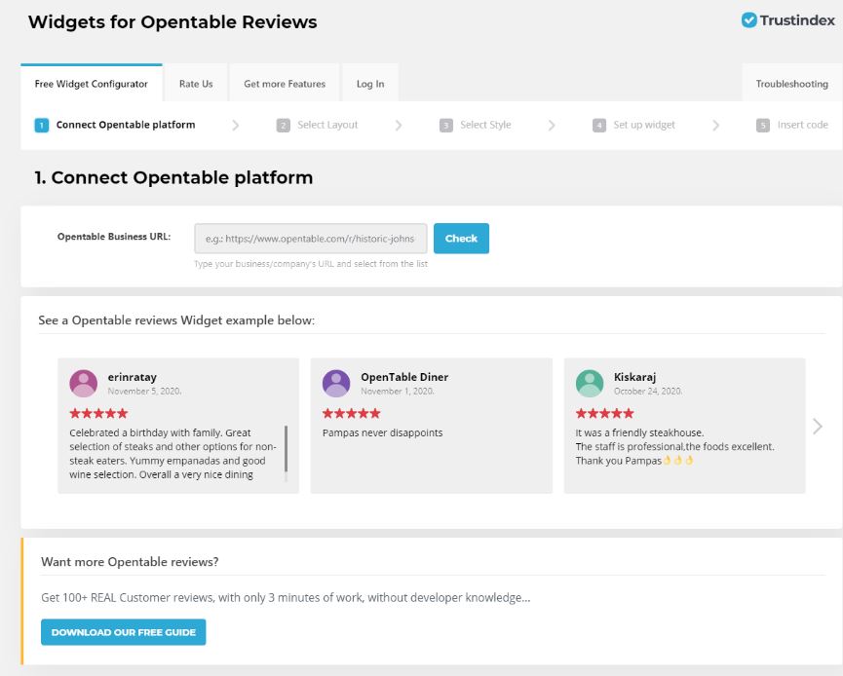The height and width of the screenshot is (676, 843).
Task: Click the 'Want more Opentable reviews?' heading
Action: [131, 561]
